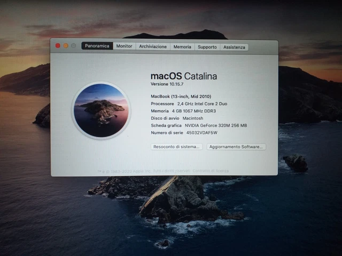Viewport: 342px width, 256px height.
Task: Show the Assistenza tab
Action: coord(234,47)
